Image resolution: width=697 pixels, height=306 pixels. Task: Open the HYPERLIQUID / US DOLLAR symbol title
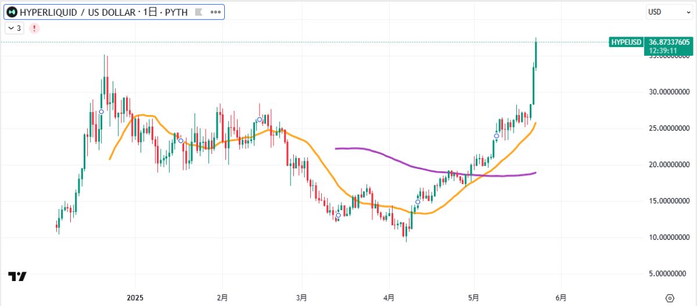pos(103,12)
